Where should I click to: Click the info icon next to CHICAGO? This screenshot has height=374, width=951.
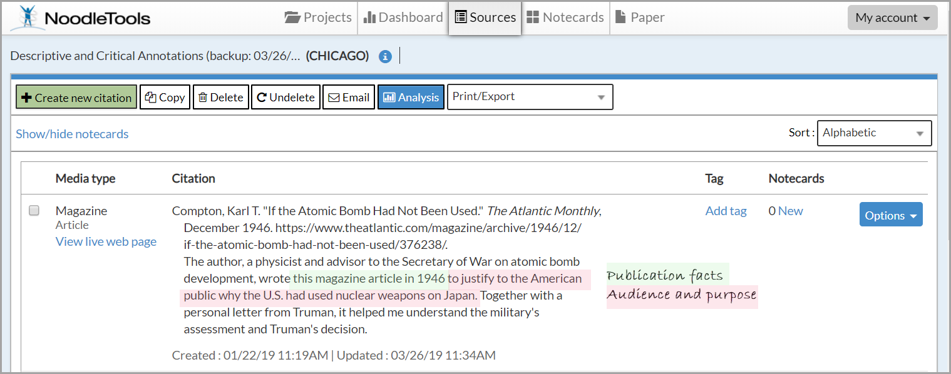point(385,56)
